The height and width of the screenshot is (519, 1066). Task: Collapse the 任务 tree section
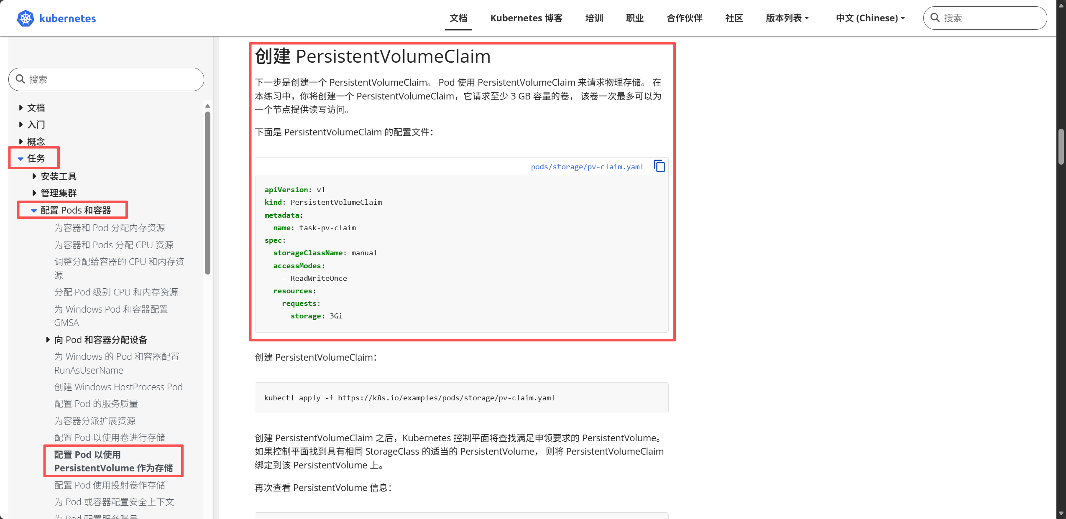coord(20,159)
